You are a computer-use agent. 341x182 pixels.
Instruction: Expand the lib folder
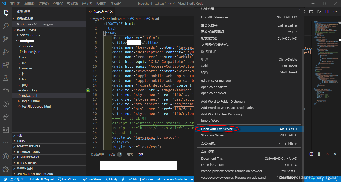[49, 79]
